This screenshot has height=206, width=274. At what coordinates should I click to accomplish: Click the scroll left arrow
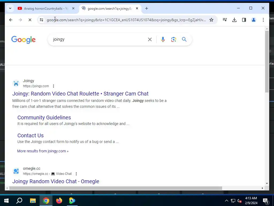tap(7, 188)
